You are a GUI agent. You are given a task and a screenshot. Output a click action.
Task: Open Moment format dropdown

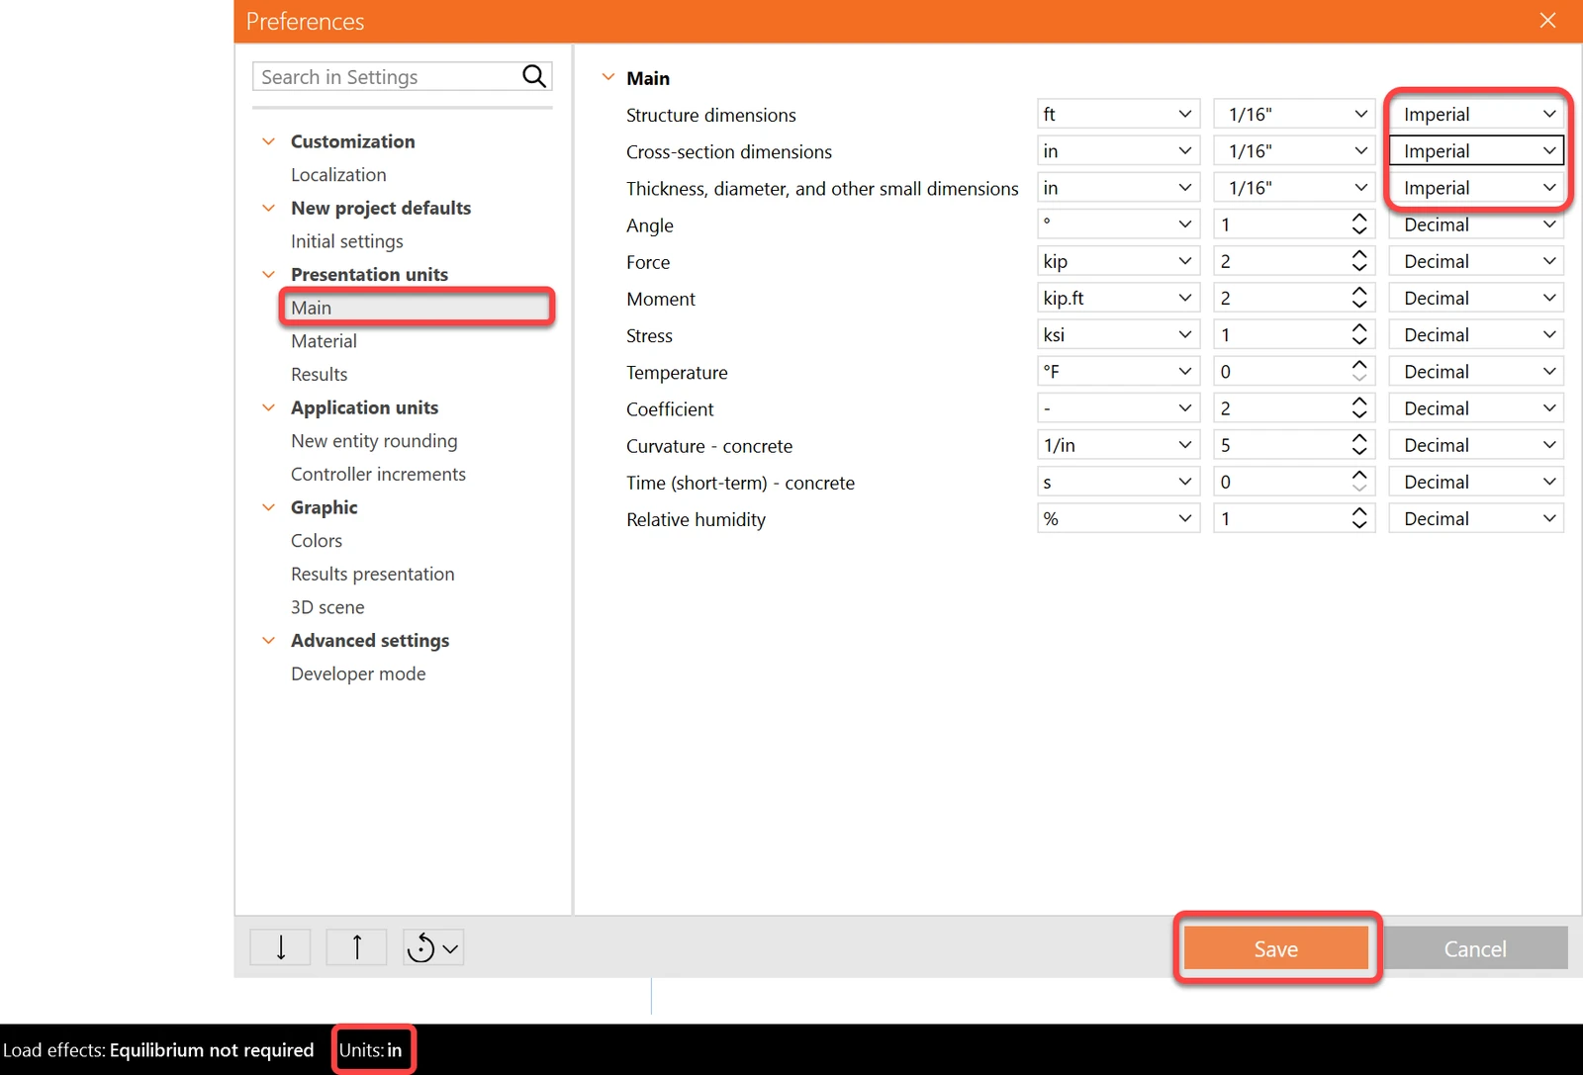pyautogui.click(x=1476, y=298)
